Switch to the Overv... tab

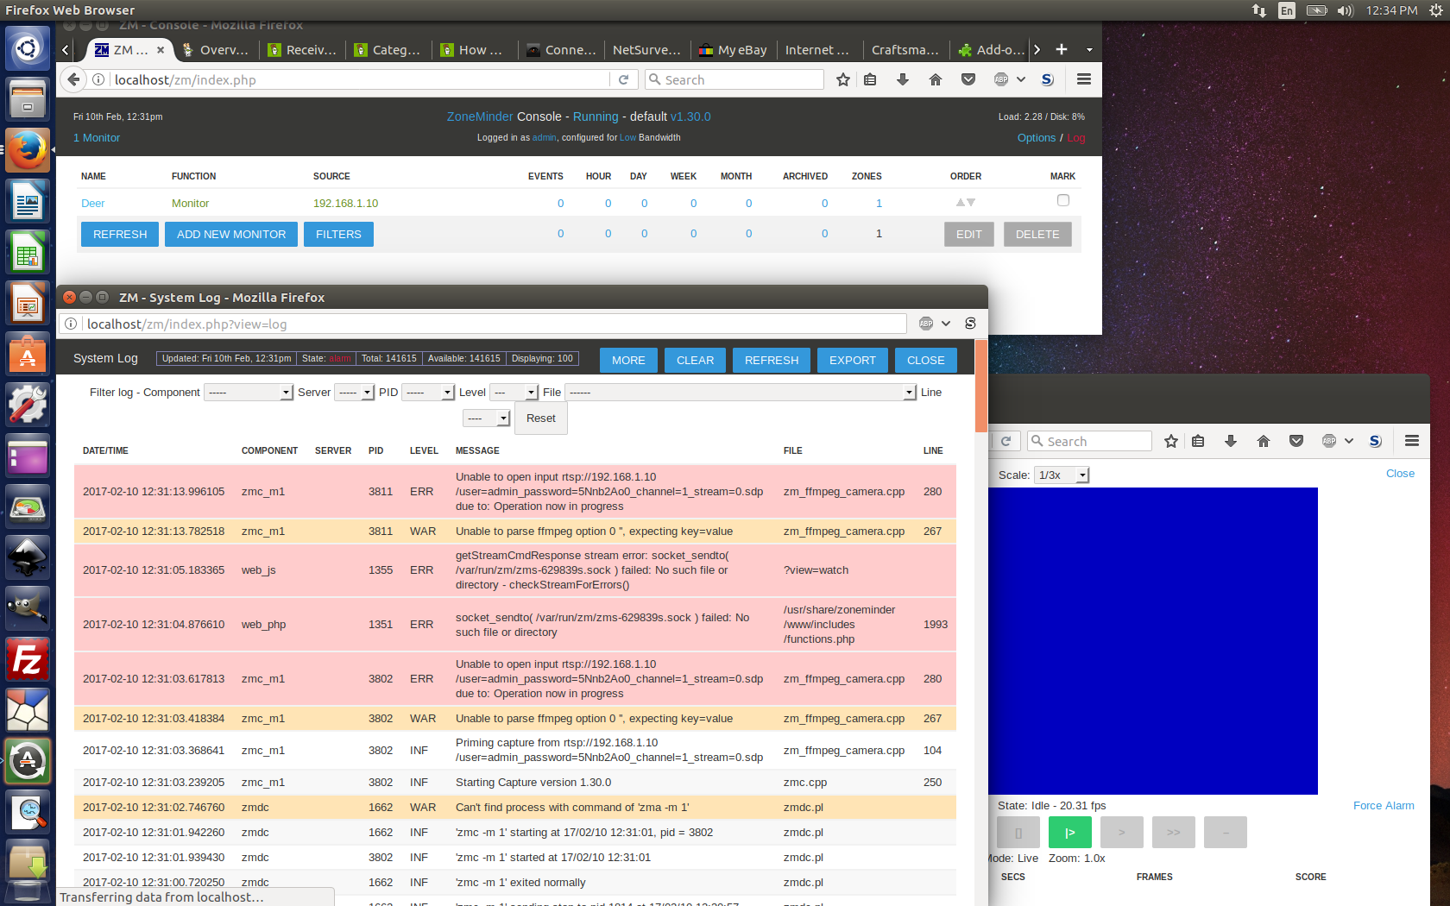216,50
